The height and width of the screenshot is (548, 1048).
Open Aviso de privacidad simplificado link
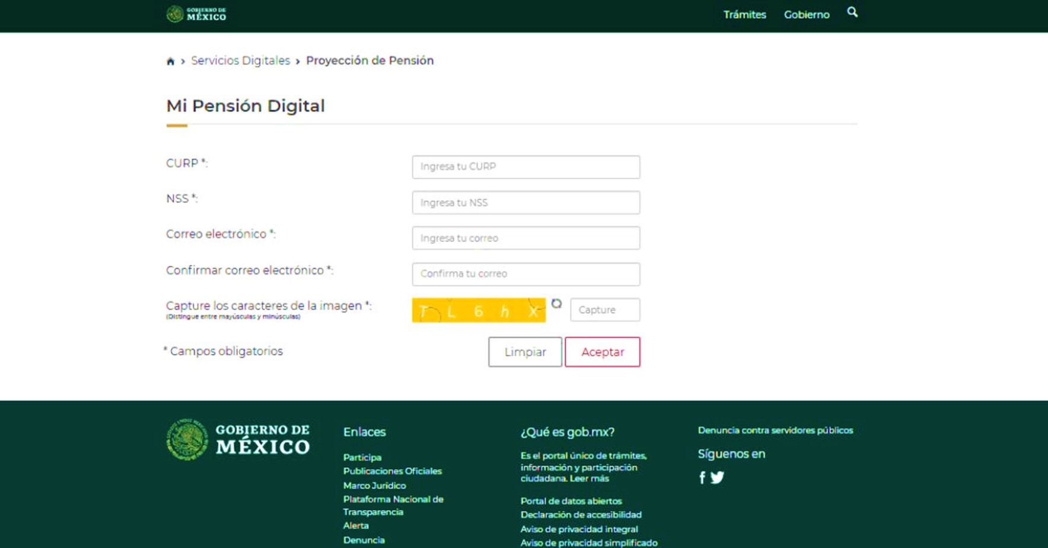coord(589,543)
